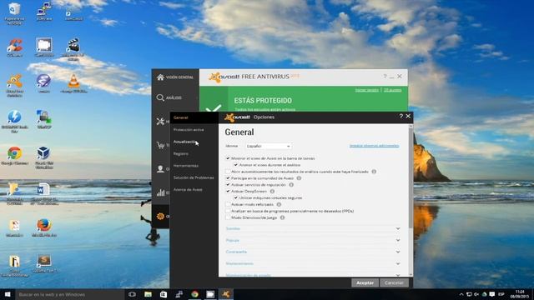The height and width of the screenshot is (300, 534).
Task: Click info icon next to Activar DeepScreen
Action: (272, 191)
